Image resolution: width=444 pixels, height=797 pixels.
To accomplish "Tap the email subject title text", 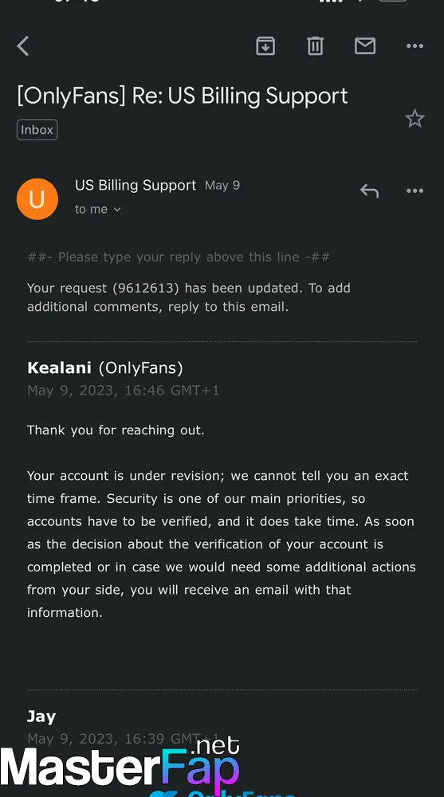I will (x=182, y=96).
